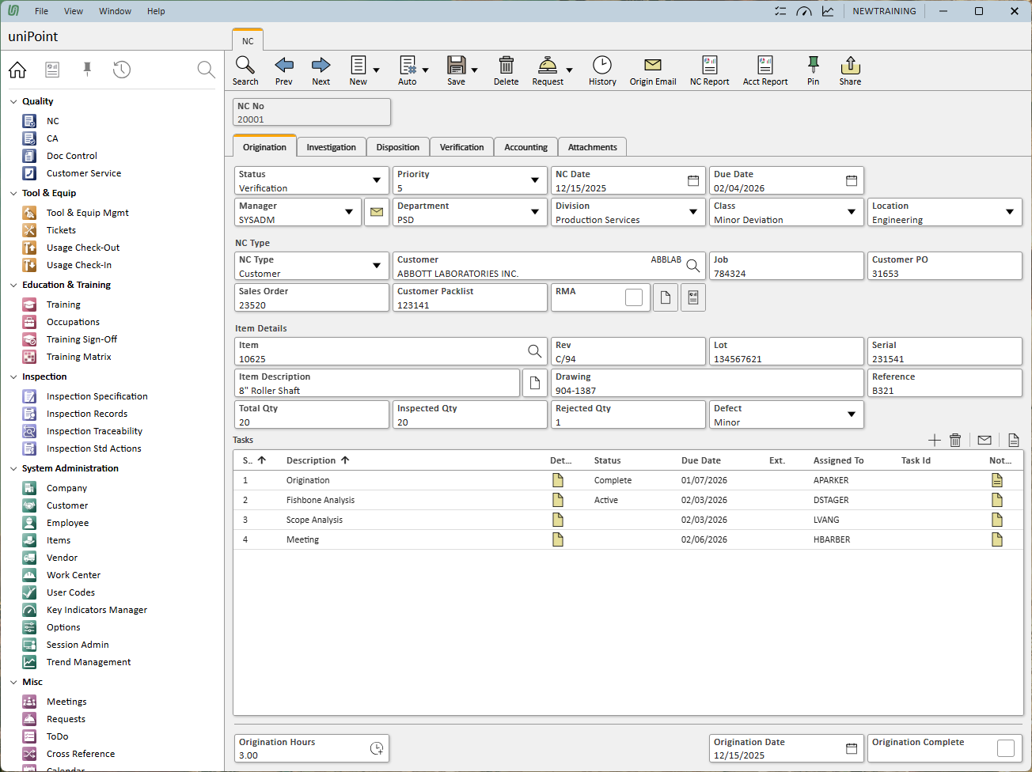This screenshot has height=772, width=1032.
Task: Open the Window menu
Action: (116, 11)
